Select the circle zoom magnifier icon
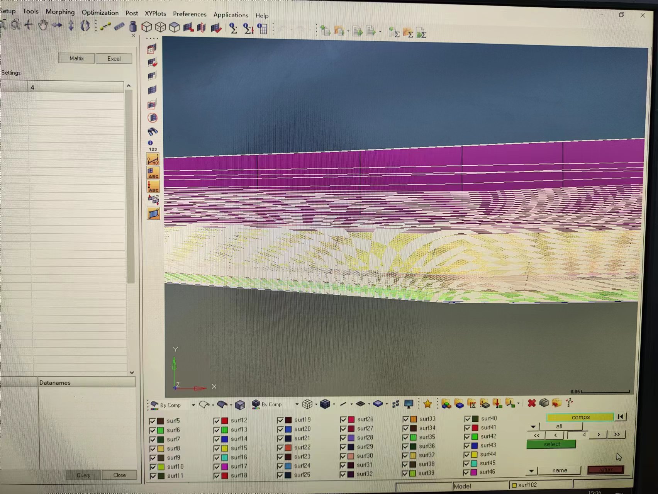 15,25
